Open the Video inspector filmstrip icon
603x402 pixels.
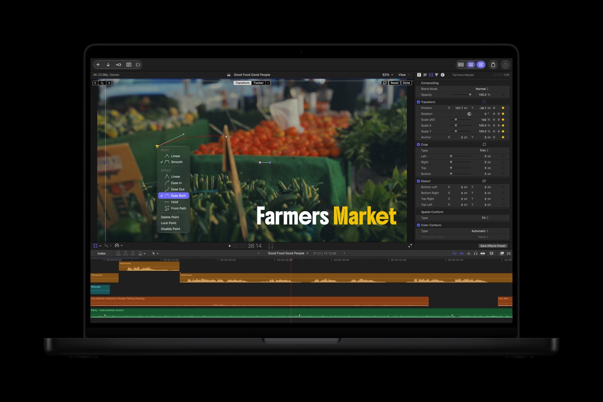(x=431, y=75)
